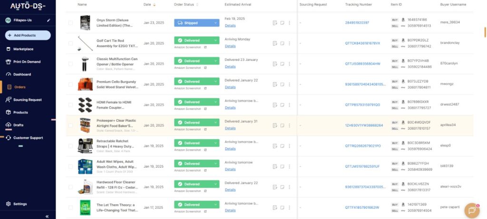Open tracking number 284951920397 link
Viewport: 487px width, 219px height.
click(357, 23)
